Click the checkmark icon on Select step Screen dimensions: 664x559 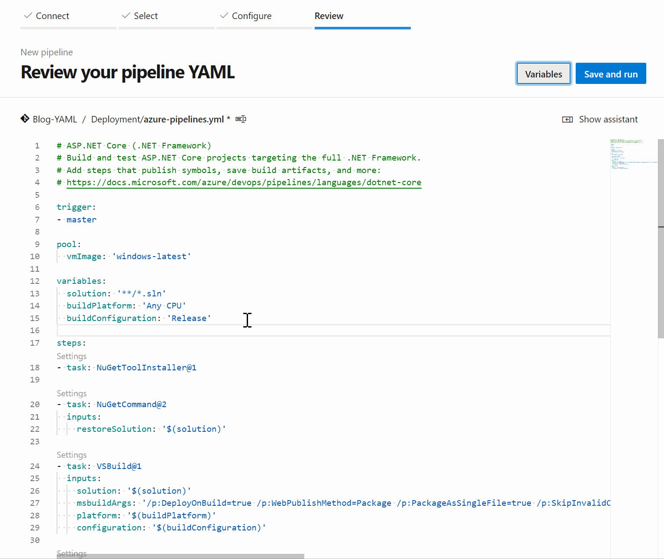126,16
